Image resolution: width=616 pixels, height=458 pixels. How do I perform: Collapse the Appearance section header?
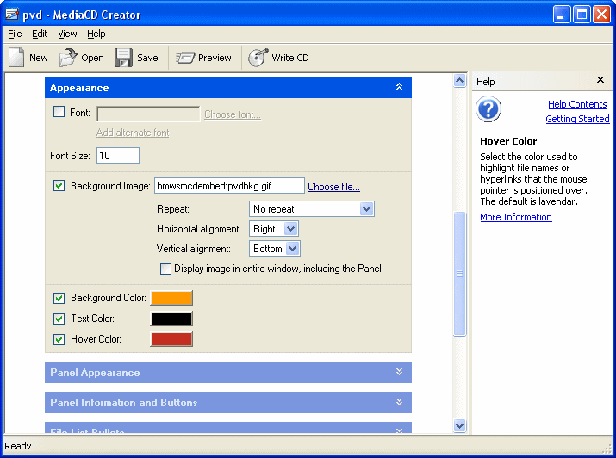[x=227, y=88]
